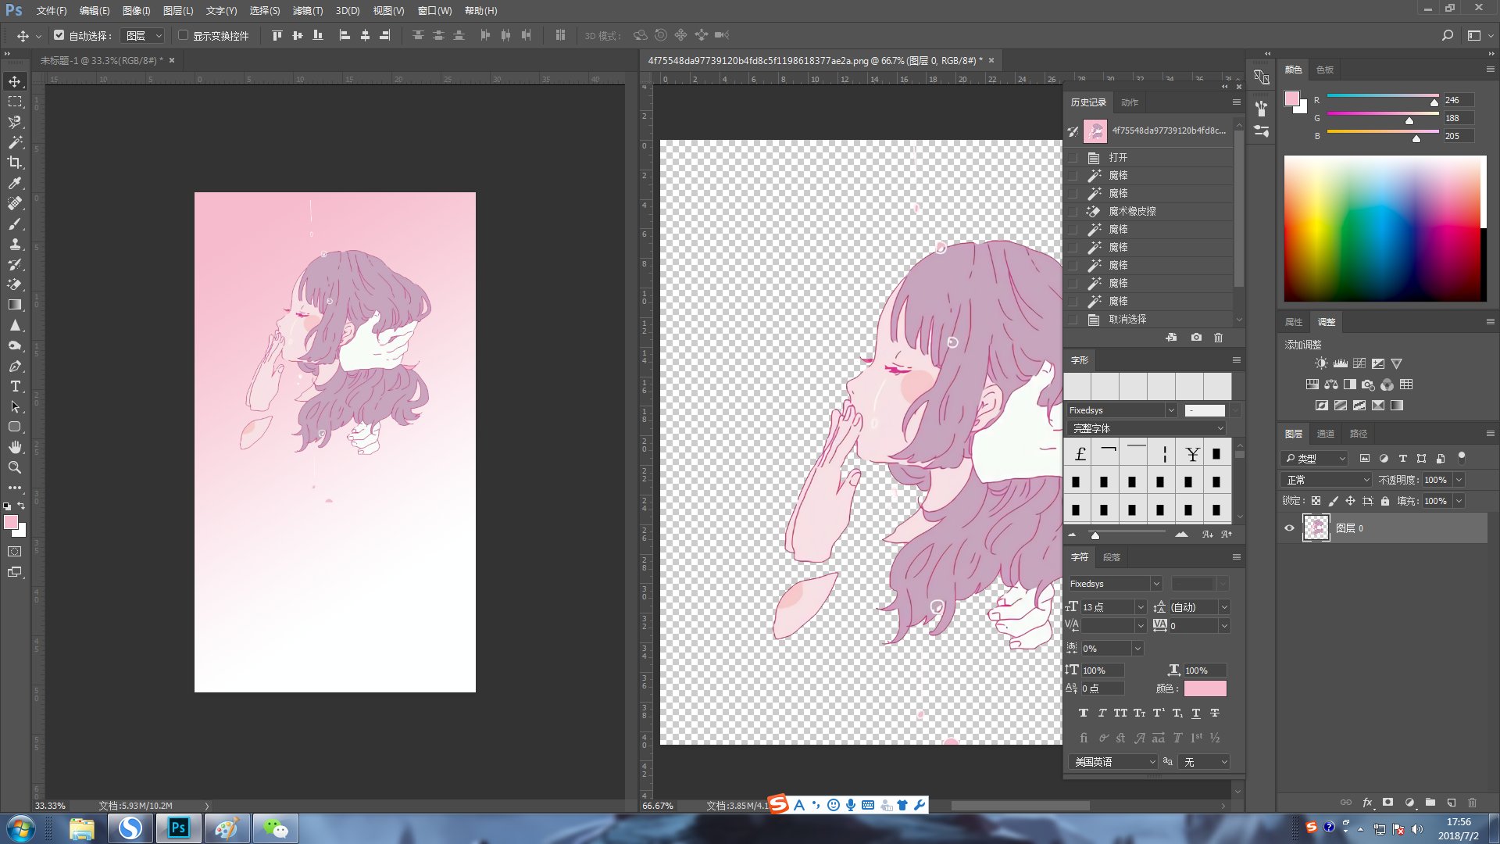Click the pink text color swatch
The height and width of the screenshot is (844, 1500).
[x=1205, y=688]
